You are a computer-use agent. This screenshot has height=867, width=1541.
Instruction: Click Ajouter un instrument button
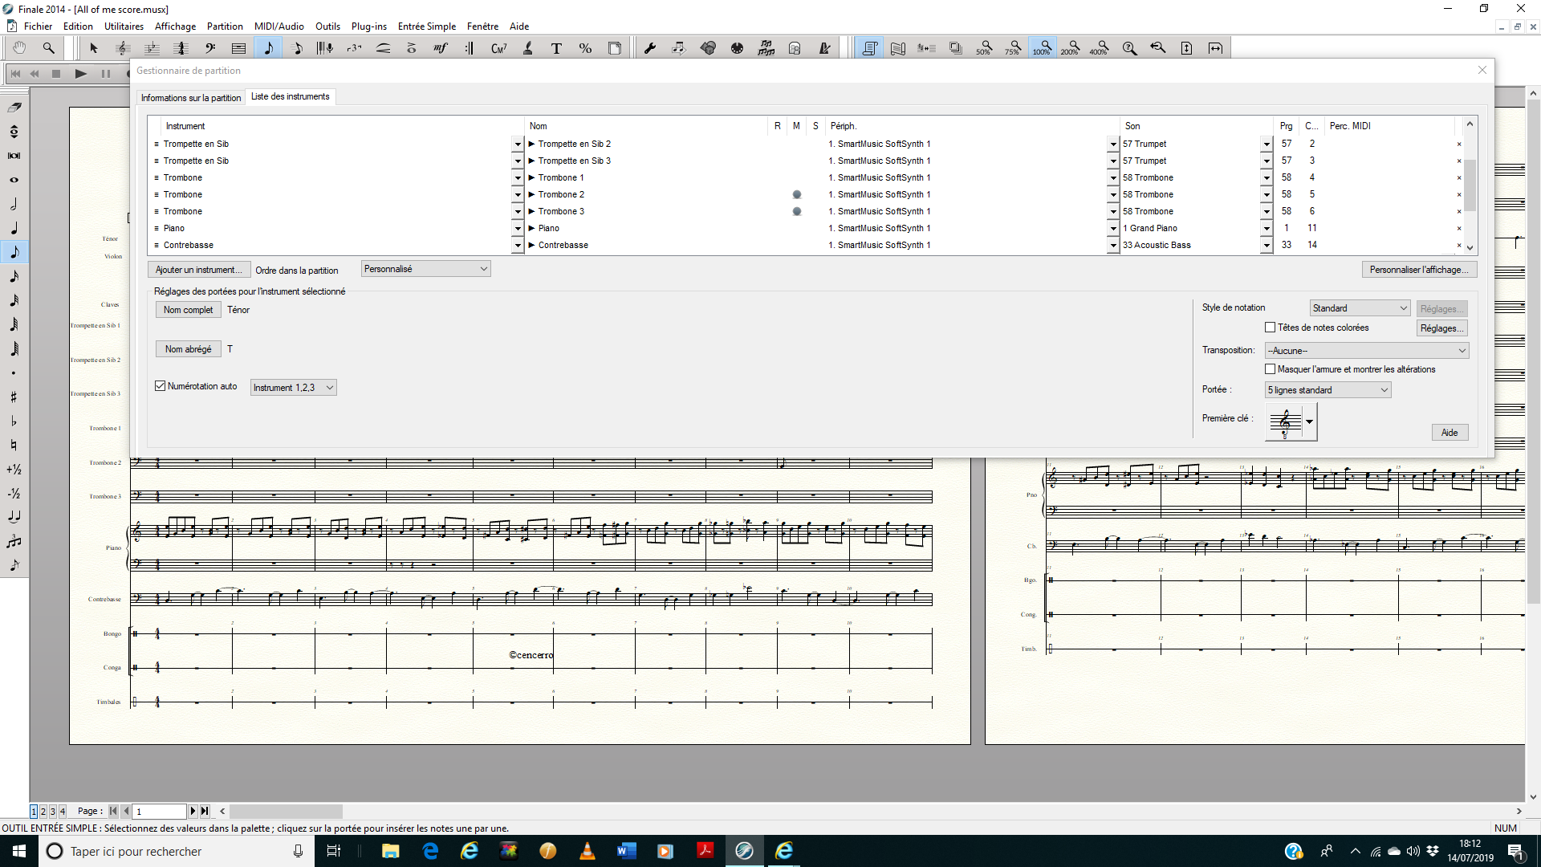coord(198,270)
